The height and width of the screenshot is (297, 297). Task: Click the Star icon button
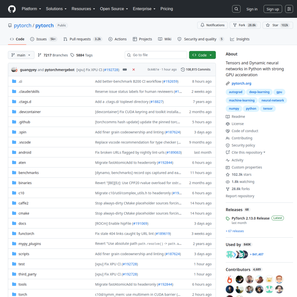pos(268,25)
